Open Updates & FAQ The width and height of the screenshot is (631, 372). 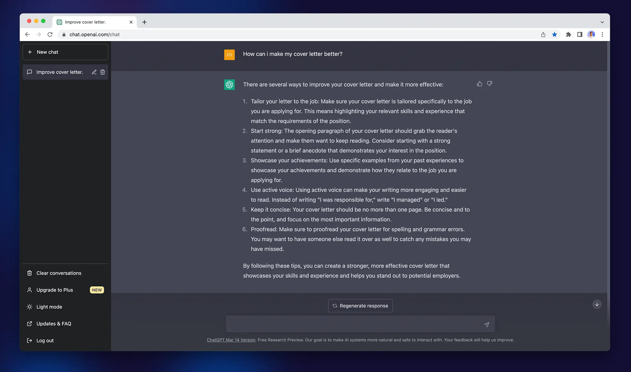65,324
